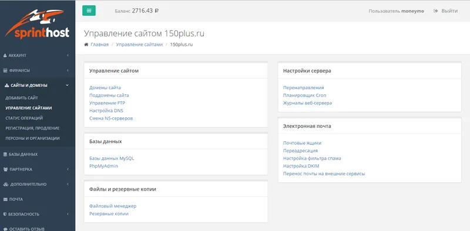This screenshot has height=231, width=470.
Task: Open PhpMyAdmin link
Action: tap(103, 166)
